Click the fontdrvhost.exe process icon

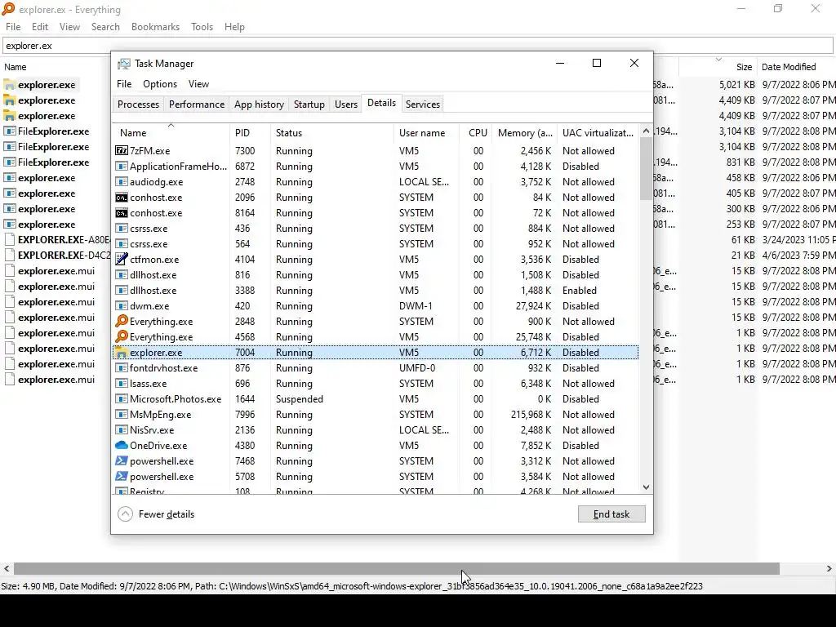(x=122, y=368)
